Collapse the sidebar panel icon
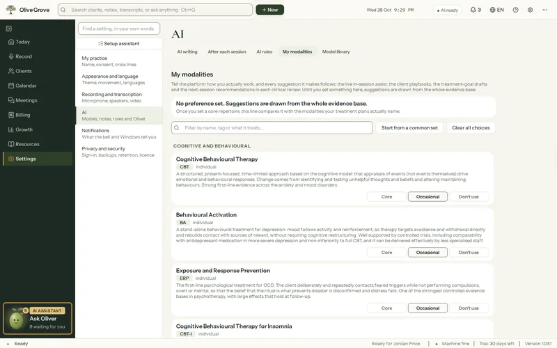Screen dimensions: 557x348 click(x=9, y=29)
